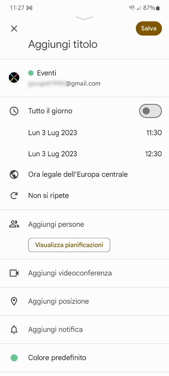This screenshot has width=169, height=376.
Task: Tap the people icon for guests
Action: (x=14, y=224)
